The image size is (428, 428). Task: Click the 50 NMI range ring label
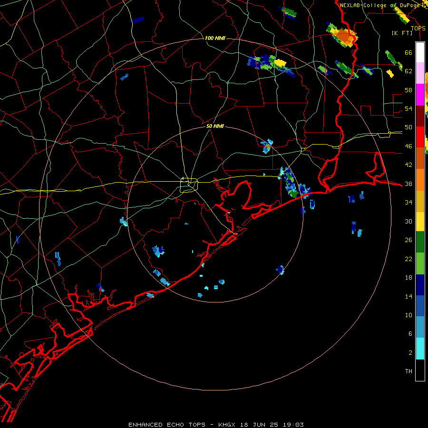215,126
